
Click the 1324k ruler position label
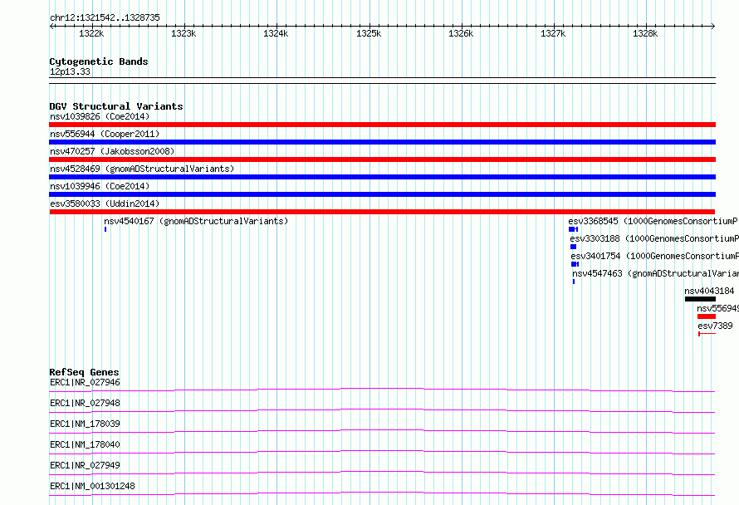coord(276,33)
